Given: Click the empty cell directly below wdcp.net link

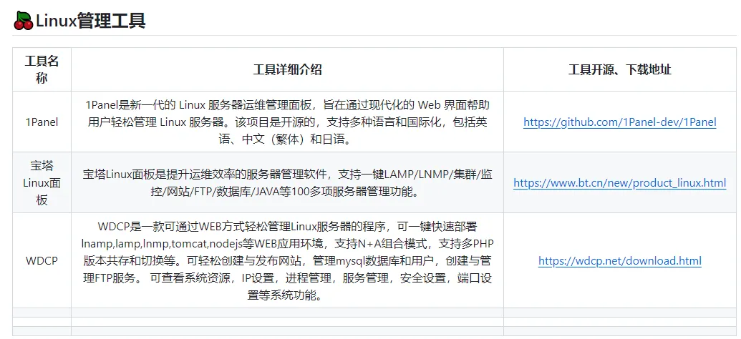Looking at the screenshot, I should tap(619, 313).
